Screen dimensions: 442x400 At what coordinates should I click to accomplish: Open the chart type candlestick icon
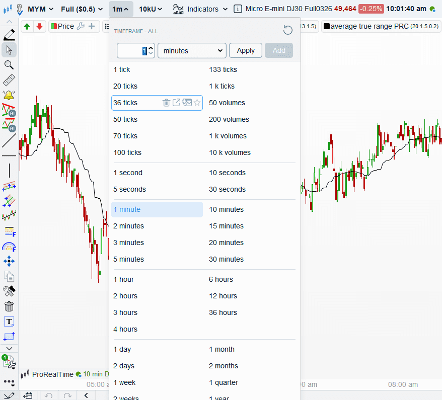tap(8, 9)
